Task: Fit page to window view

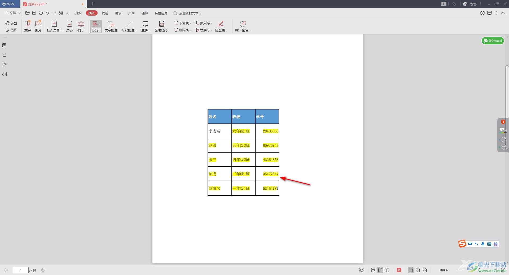Action: [418, 270]
